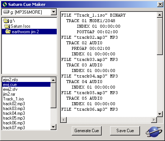Click cue text scroll up arrow
Viewport: 165px width, 141px height.
pos(159,15)
